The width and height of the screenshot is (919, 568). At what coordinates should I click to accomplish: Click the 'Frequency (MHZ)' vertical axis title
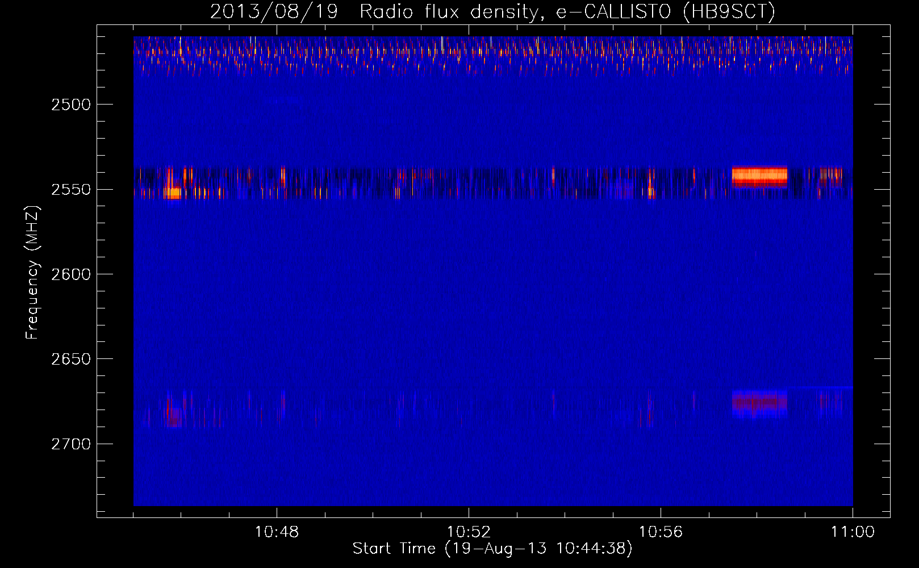coord(32,272)
